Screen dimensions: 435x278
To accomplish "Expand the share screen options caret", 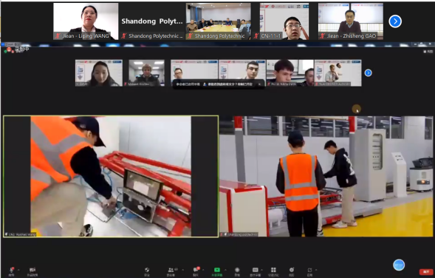I will coord(225,270).
